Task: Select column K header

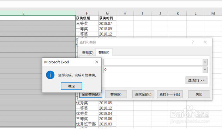Action: [178, 13]
